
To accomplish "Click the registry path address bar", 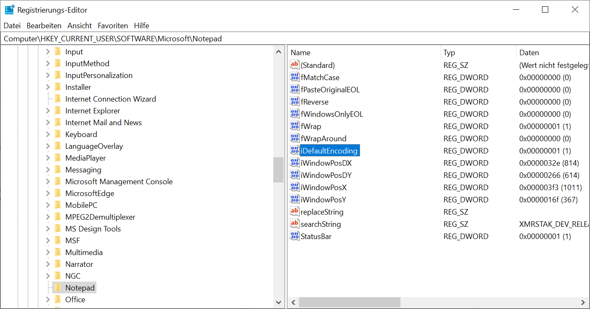I will (295, 38).
